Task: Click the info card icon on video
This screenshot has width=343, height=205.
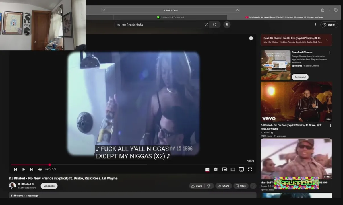Action: (251, 38)
